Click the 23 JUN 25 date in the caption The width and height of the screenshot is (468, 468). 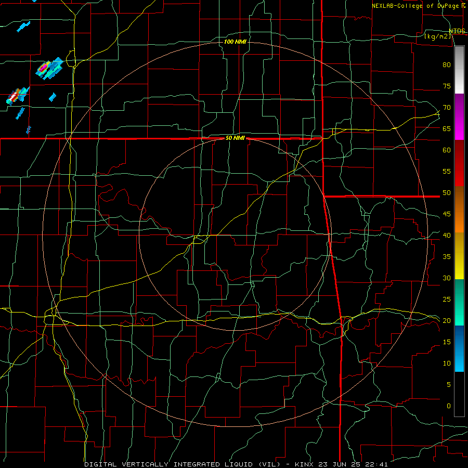(340, 464)
